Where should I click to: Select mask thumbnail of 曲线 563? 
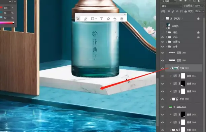click(183, 91)
